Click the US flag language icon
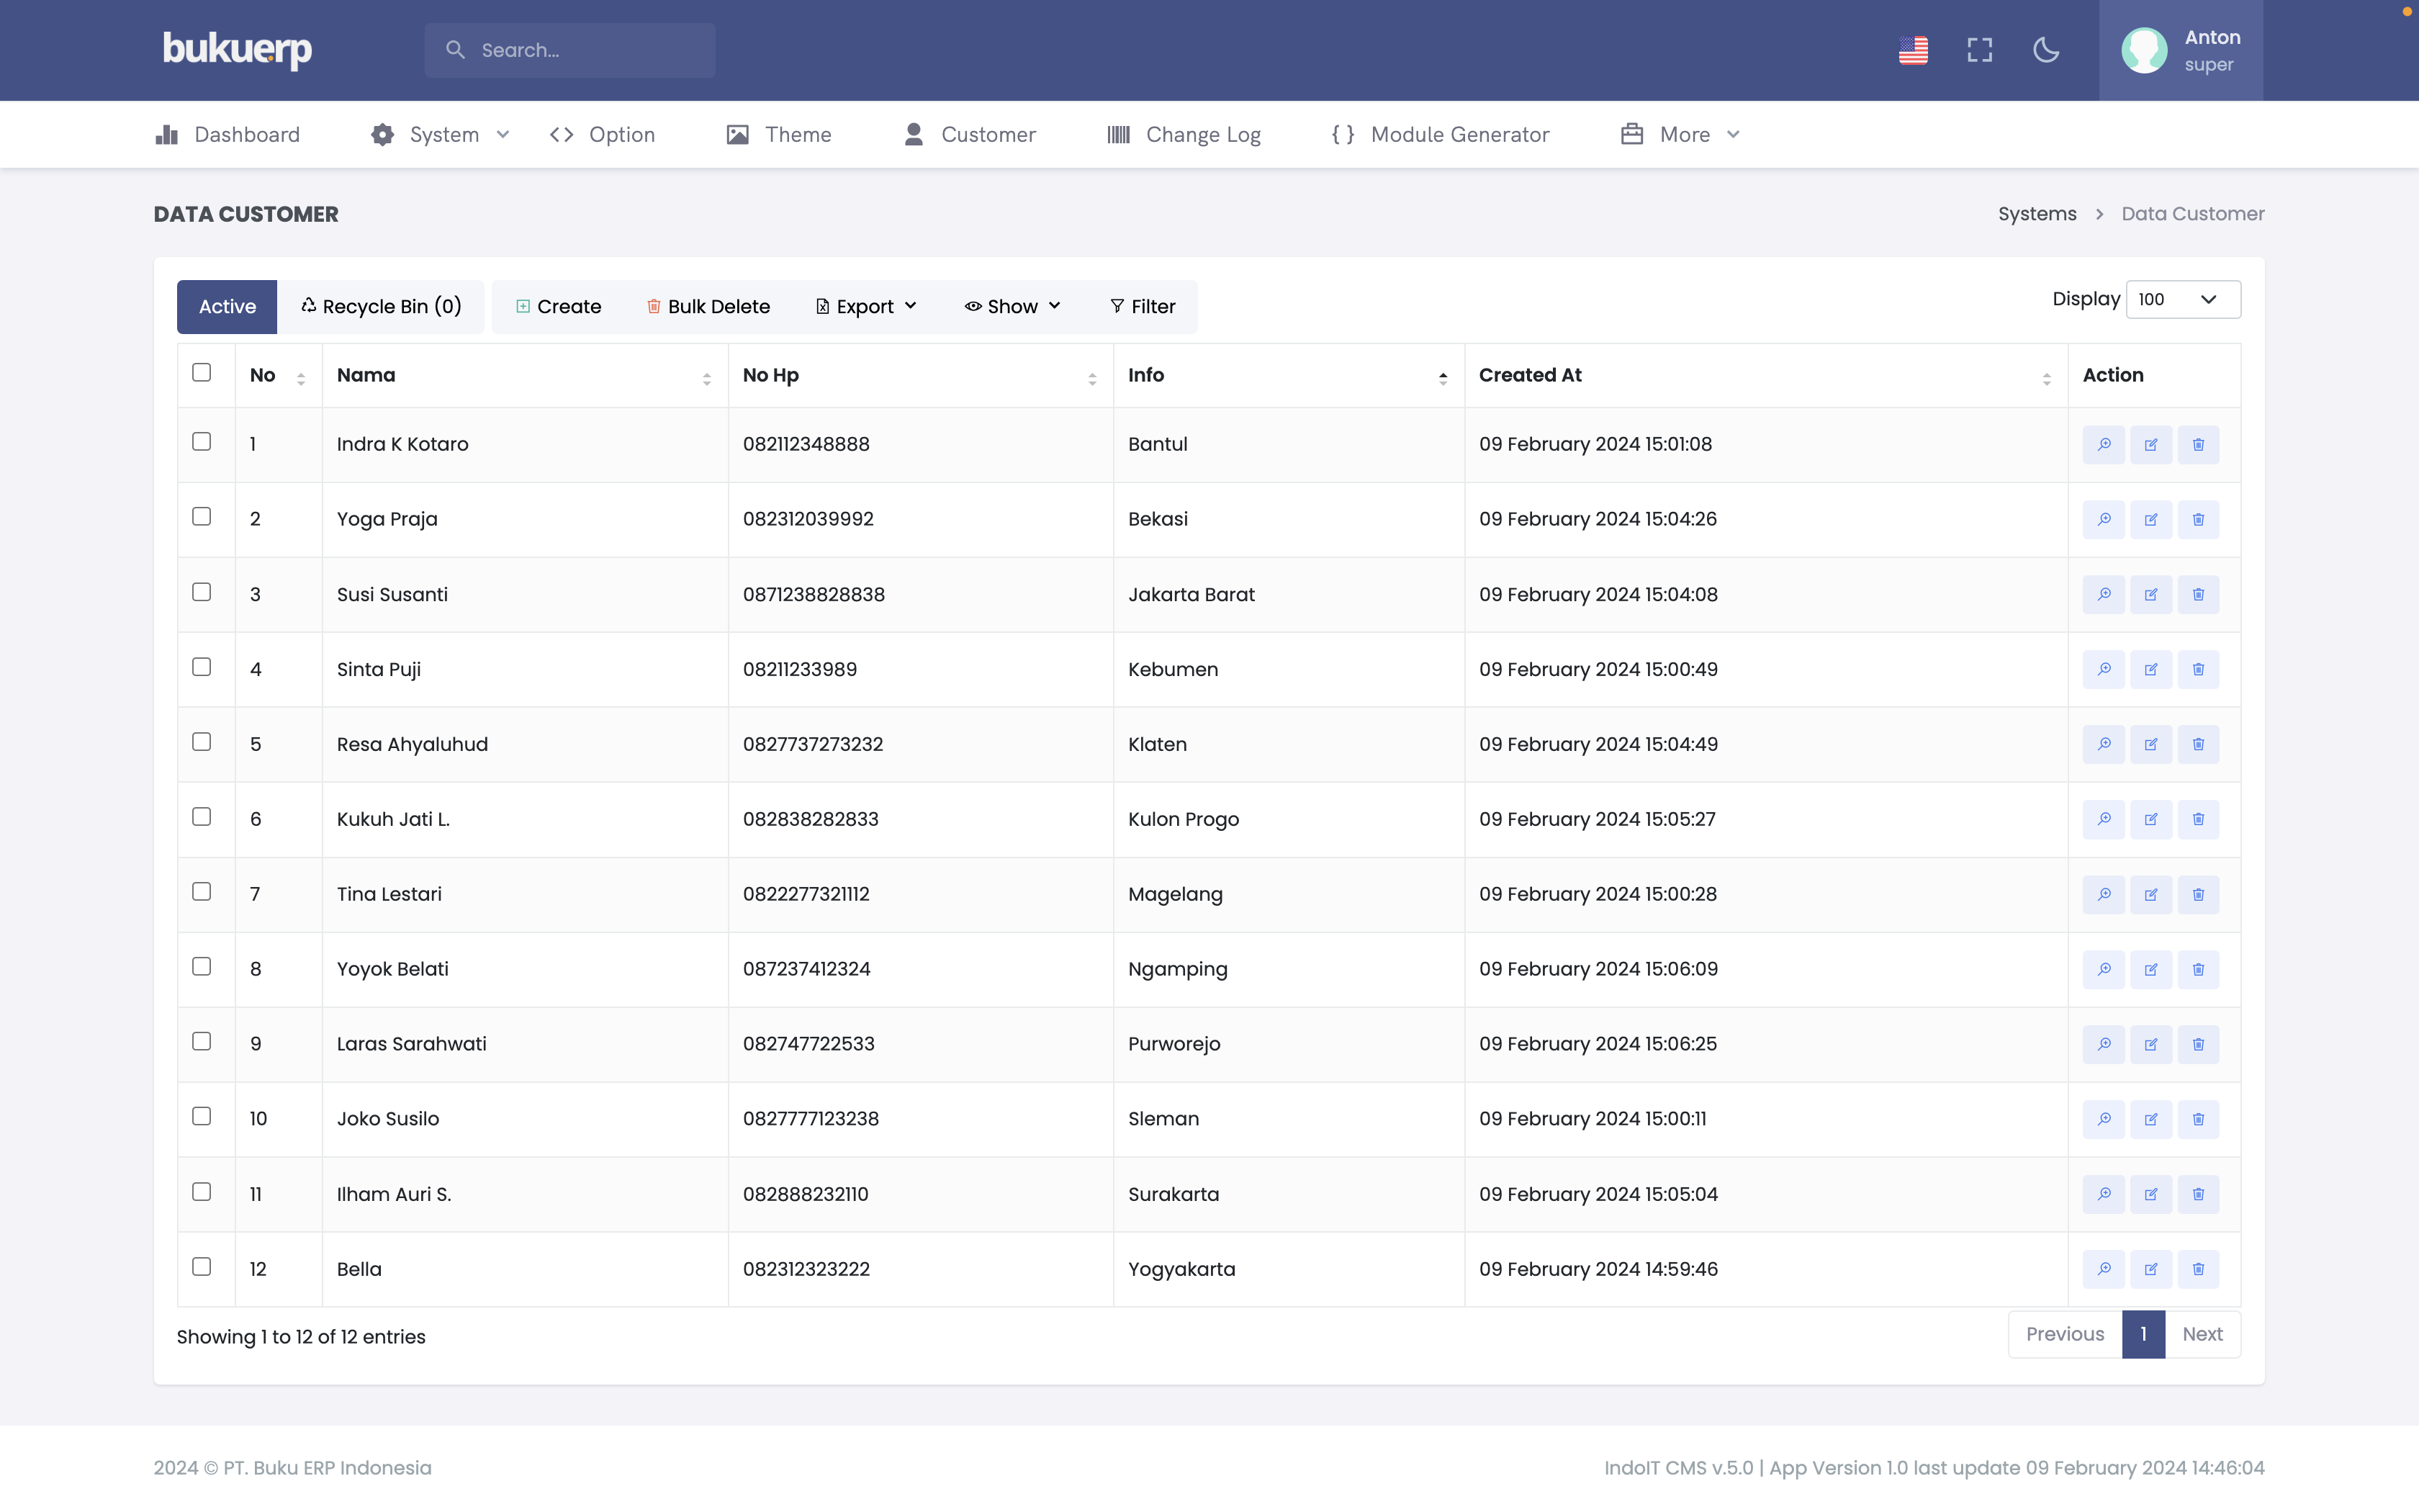This screenshot has width=2419, height=1512. pos(1913,50)
